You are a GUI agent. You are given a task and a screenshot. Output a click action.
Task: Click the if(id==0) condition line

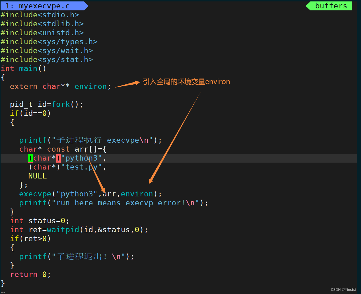click(x=30, y=113)
